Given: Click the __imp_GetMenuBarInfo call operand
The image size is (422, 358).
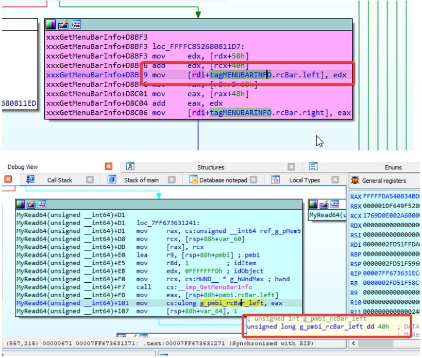Looking at the screenshot, I should tap(215, 287).
